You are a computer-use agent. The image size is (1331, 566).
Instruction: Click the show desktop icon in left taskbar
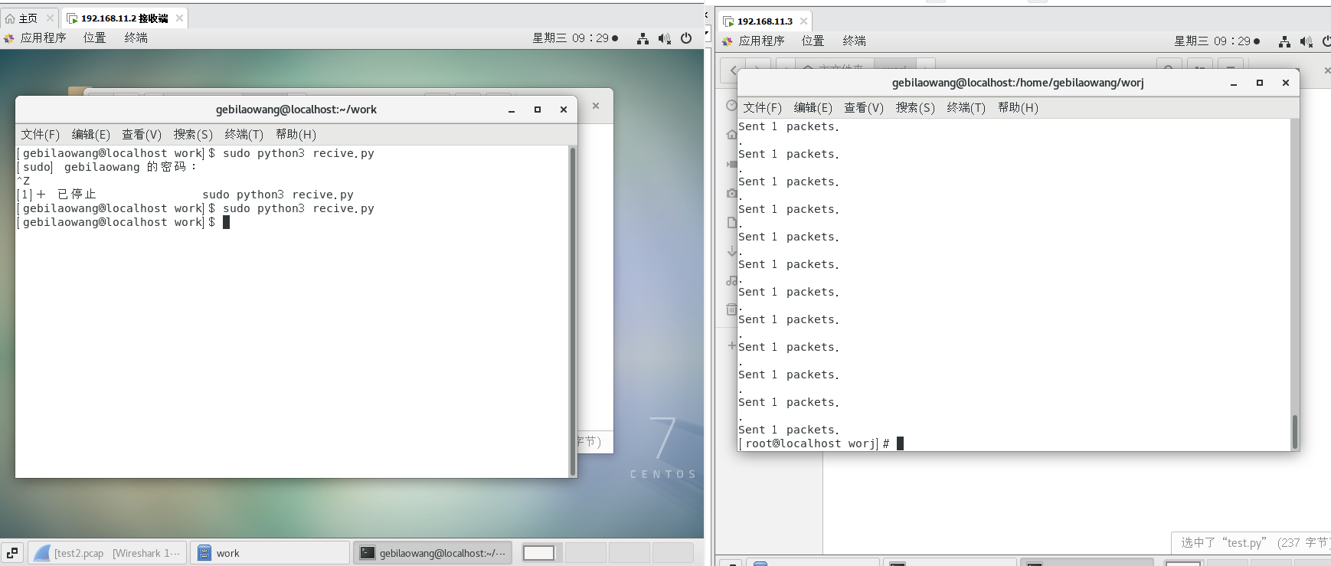click(x=12, y=553)
